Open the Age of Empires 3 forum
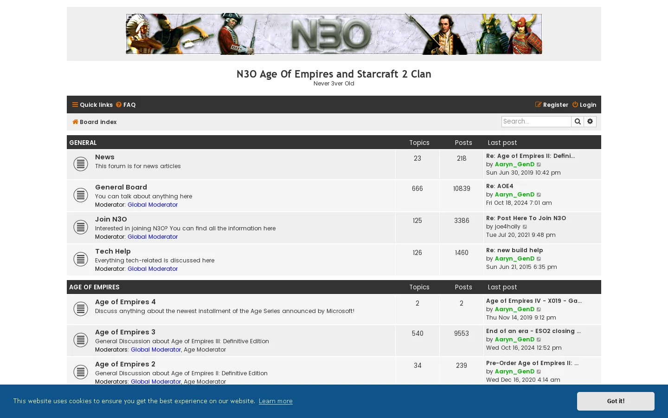Image resolution: width=668 pixels, height=418 pixels. 125,332
